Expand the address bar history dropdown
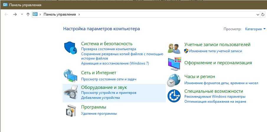This screenshot has height=132, width=267. click(258, 14)
